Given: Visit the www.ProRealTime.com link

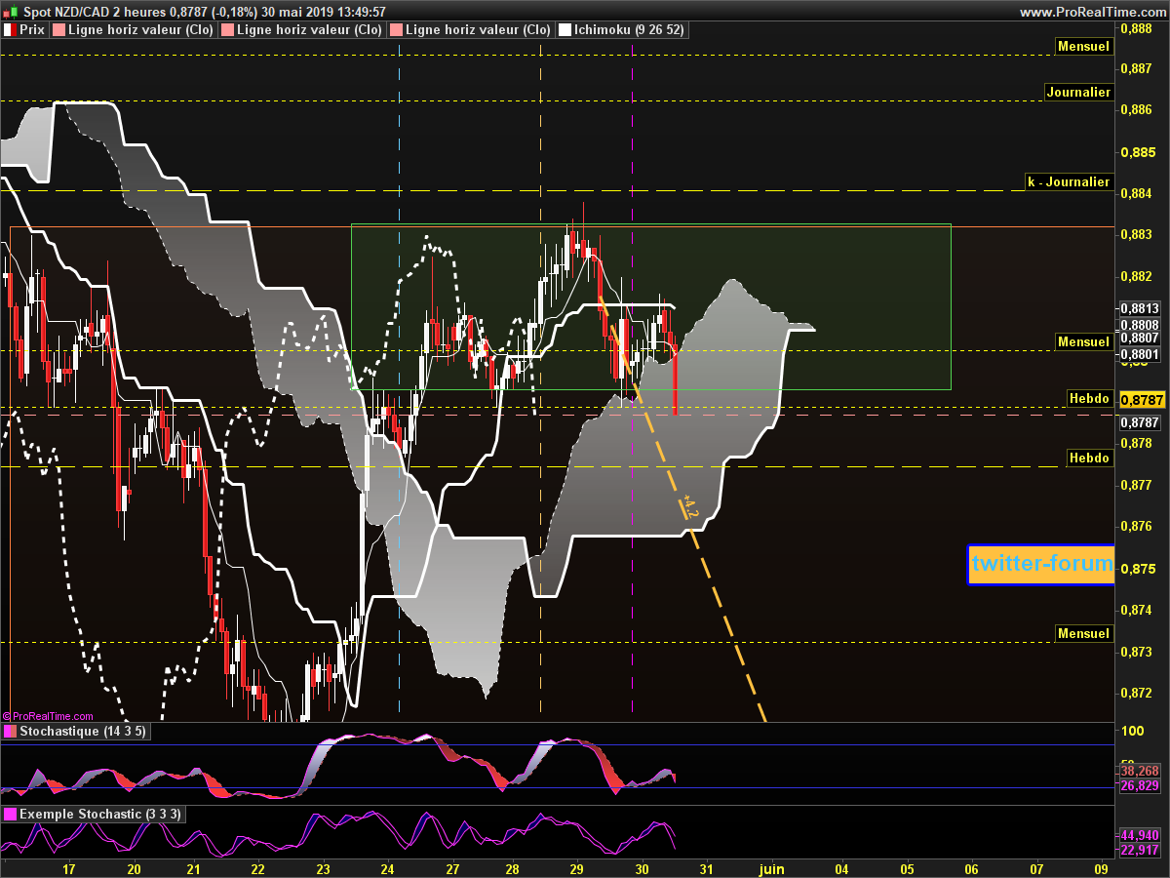Looking at the screenshot, I should (x=1091, y=12).
